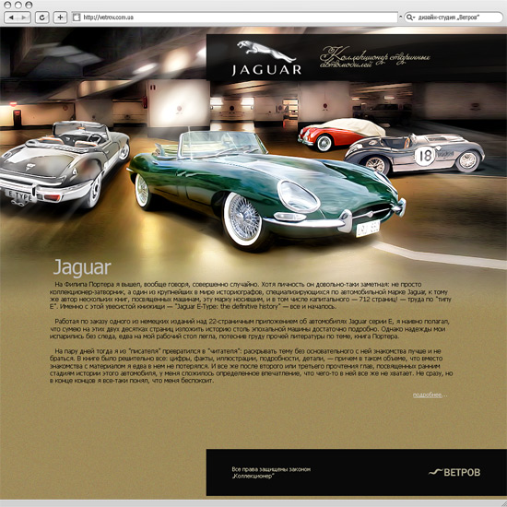Click the leaping Jaguar logo
The height and width of the screenshot is (507, 507).
[x=265, y=51]
